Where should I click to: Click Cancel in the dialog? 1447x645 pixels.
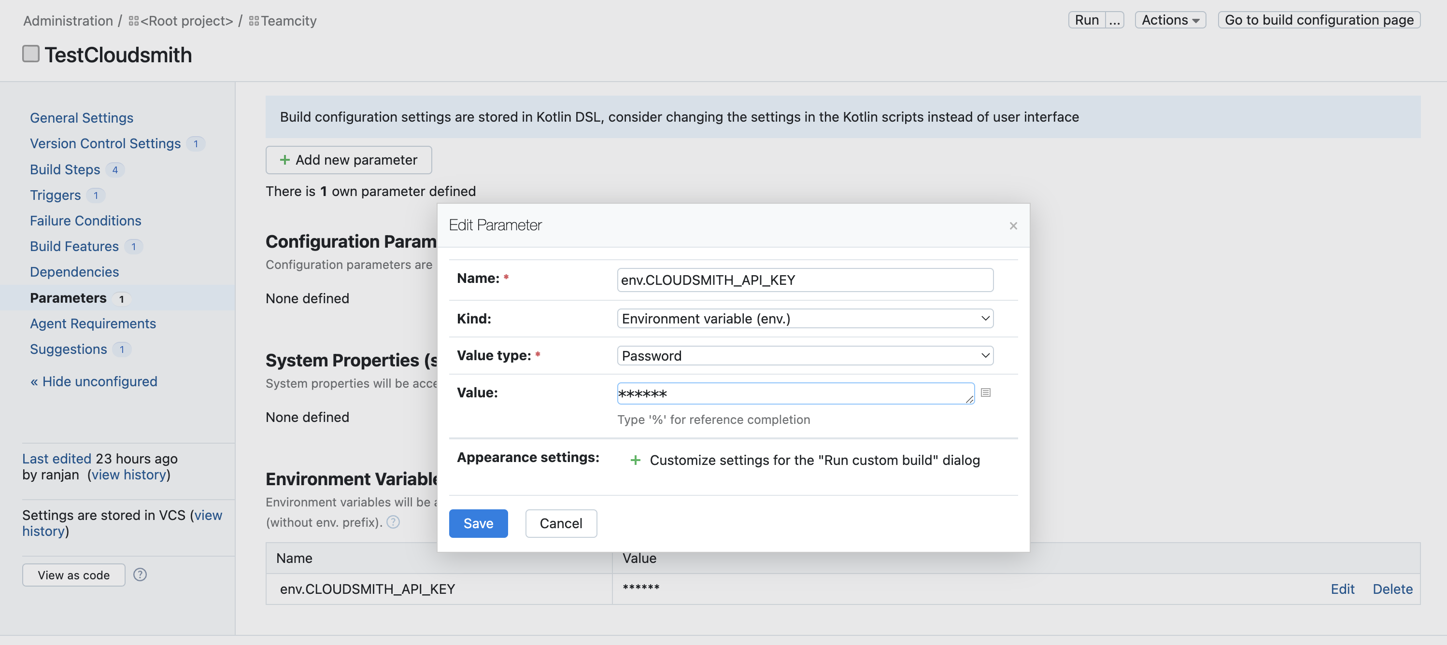tap(561, 523)
